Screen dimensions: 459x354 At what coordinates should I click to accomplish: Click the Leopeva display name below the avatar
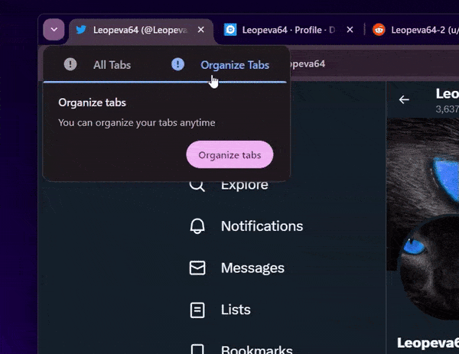[428, 343]
